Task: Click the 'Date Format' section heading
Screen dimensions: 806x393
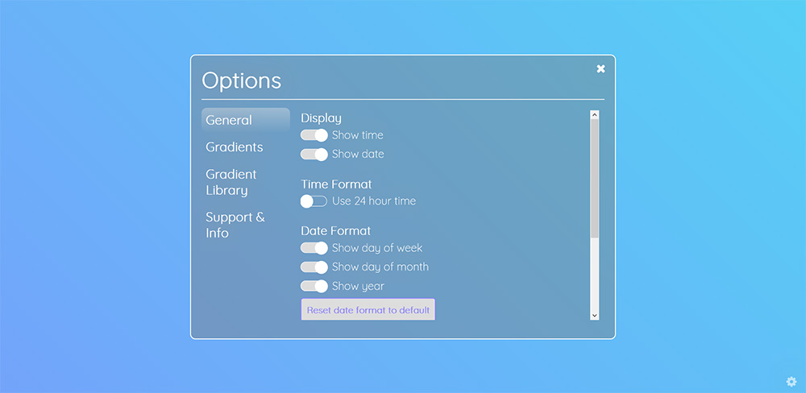Action: [x=335, y=231]
